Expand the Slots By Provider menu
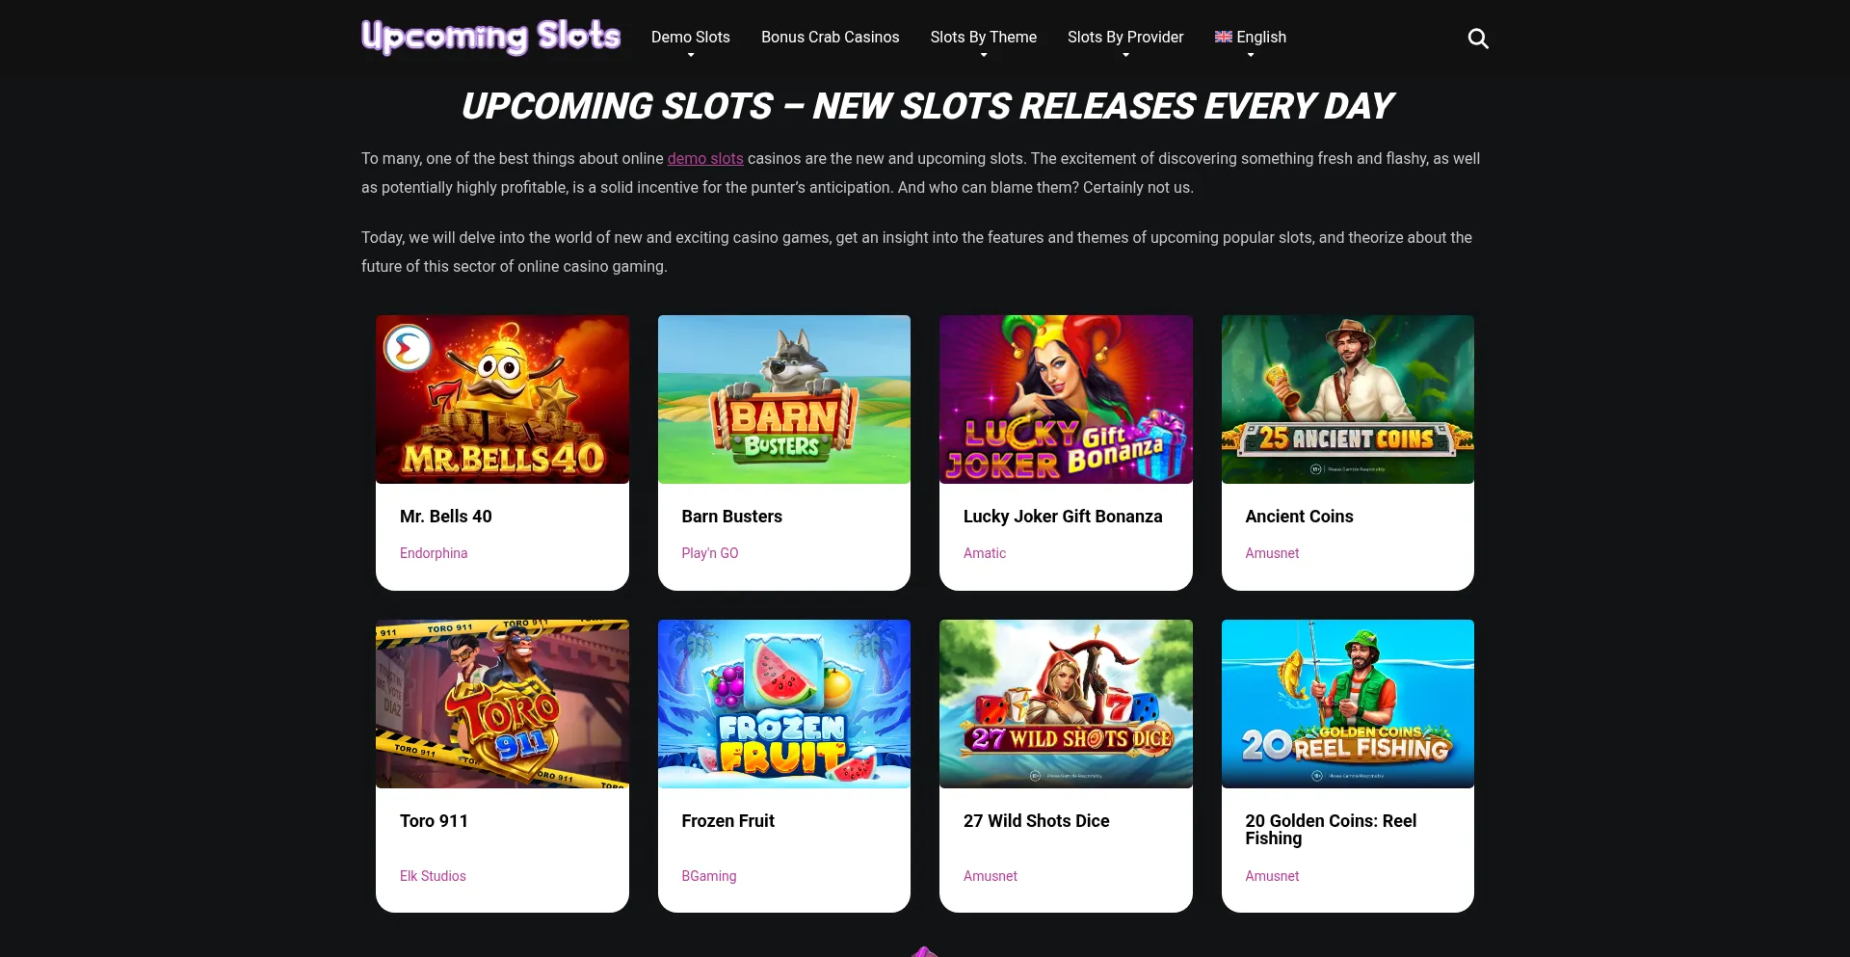Image resolution: width=1850 pixels, height=957 pixels. coord(1125,38)
